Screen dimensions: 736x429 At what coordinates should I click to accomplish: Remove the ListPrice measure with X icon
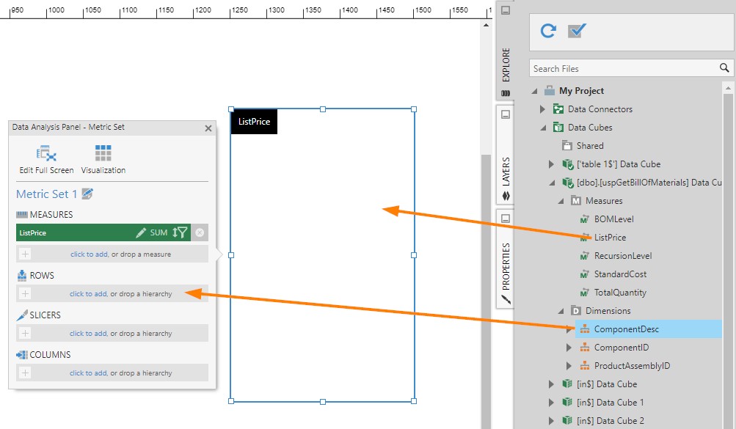pos(200,232)
